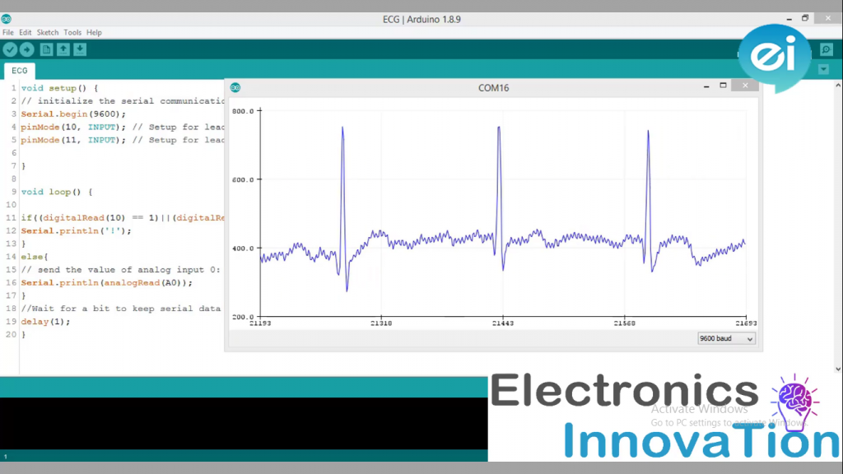
Task: Click the Arduino logo in the COM16 title bar
Action: (x=236, y=86)
